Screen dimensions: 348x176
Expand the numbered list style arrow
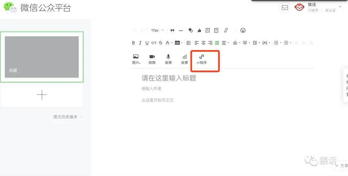pyautogui.click(x=281, y=43)
